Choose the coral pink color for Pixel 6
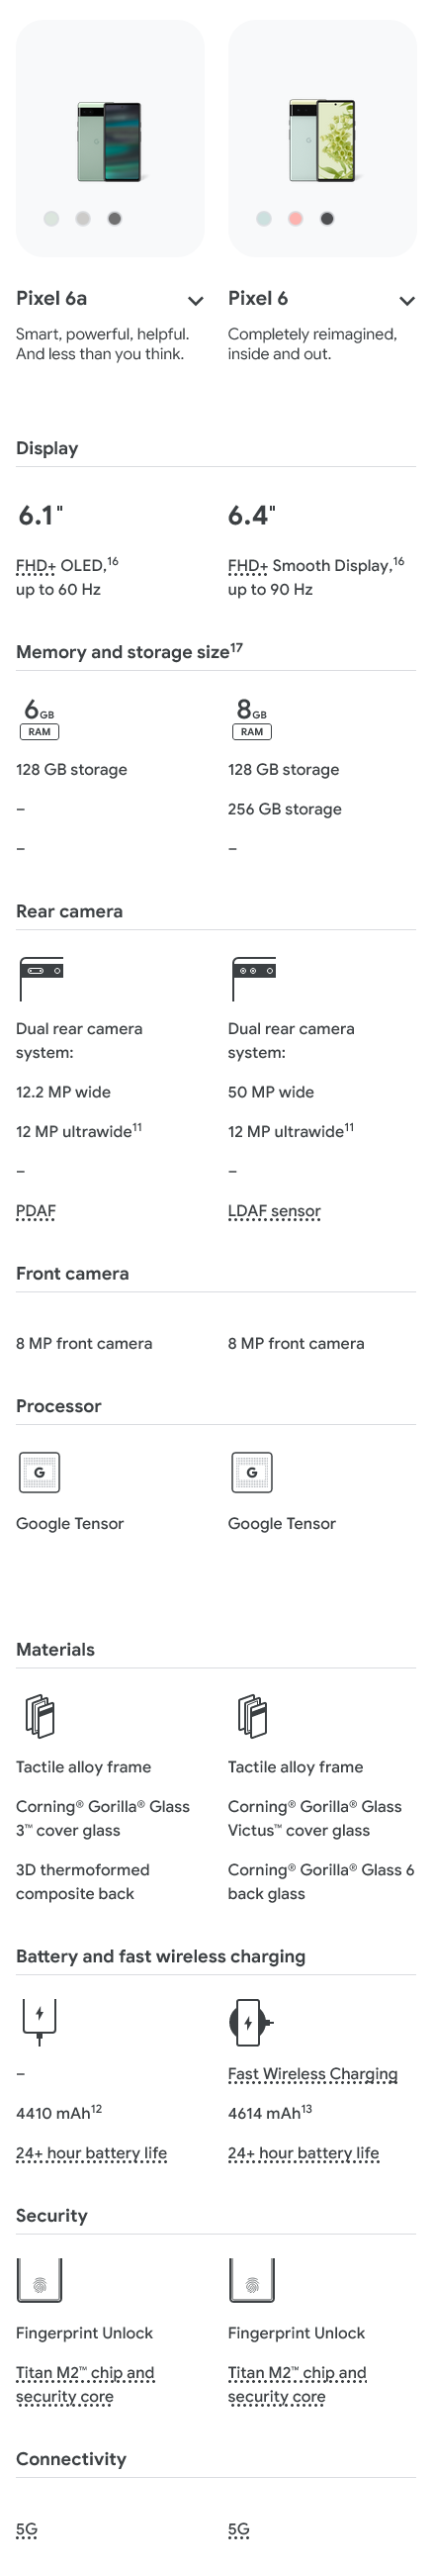The image size is (434, 2571). tap(296, 219)
